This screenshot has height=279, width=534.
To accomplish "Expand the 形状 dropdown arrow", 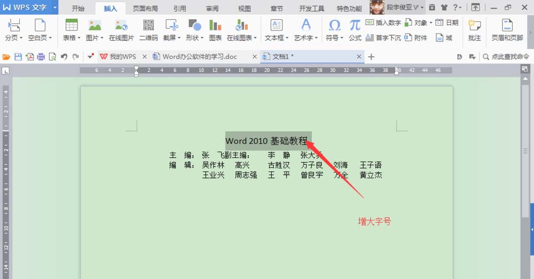I will click(202, 38).
